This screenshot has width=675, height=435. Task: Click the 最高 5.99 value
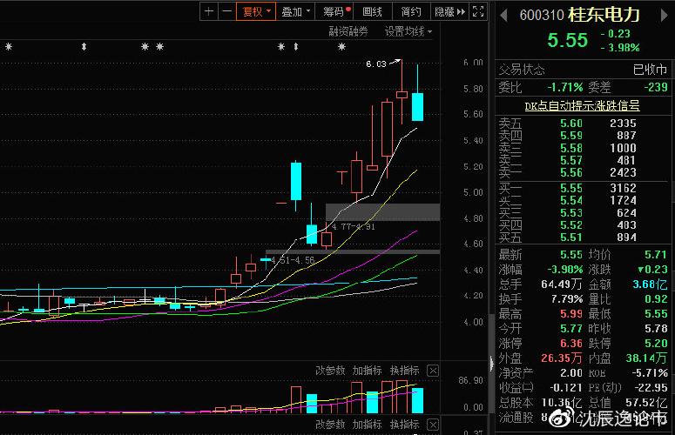(571, 314)
